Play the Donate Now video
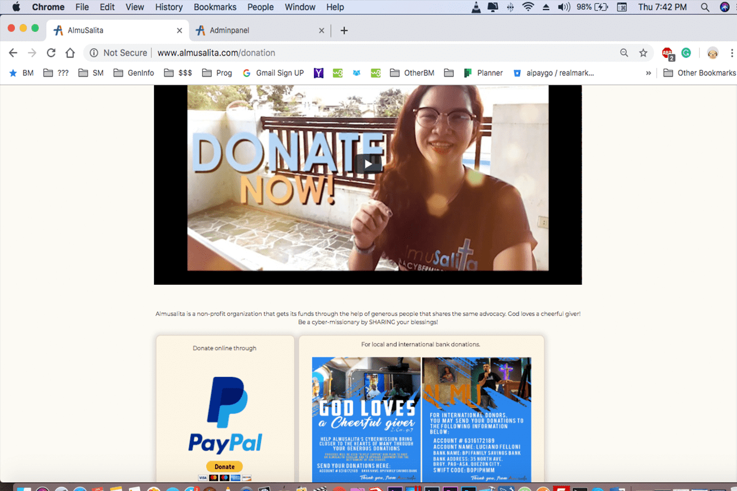The width and height of the screenshot is (737, 491). (x=368, y=164)
